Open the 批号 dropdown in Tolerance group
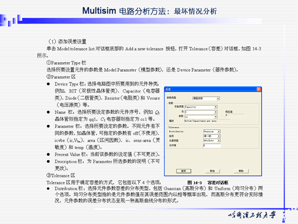 (x=212, y=136)
